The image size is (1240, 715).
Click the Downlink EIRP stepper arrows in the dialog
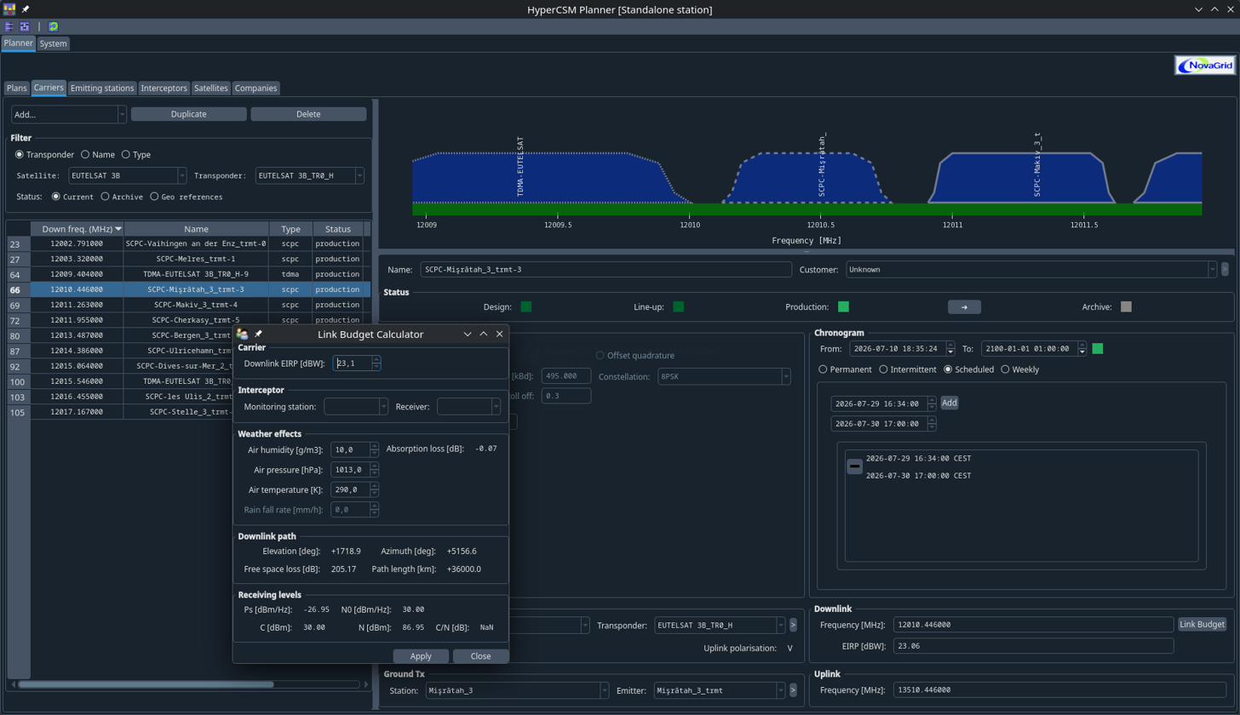pyautogui.click(x=376, y=363)
